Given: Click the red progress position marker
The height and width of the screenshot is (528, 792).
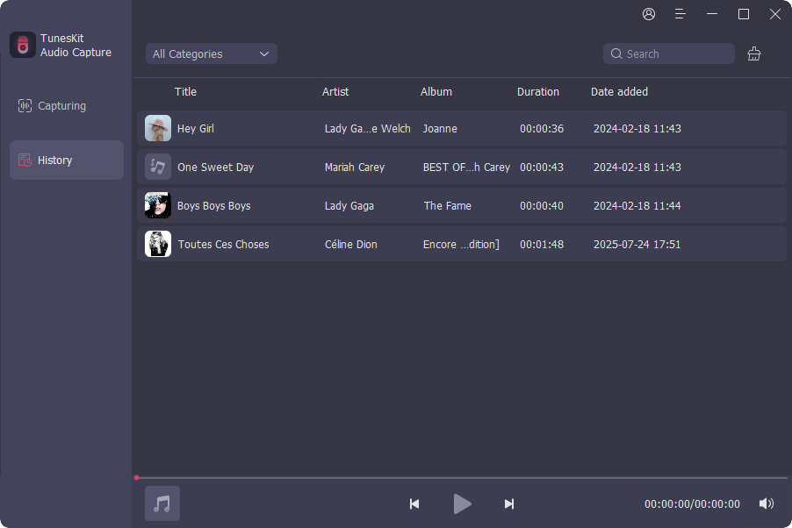Looking at the screenshot, I should tap(136, 477).
